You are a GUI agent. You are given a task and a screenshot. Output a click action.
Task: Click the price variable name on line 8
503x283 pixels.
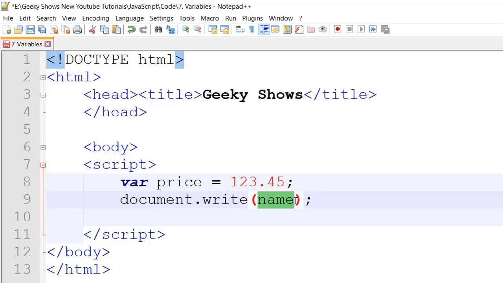click(x=179, y=183)
